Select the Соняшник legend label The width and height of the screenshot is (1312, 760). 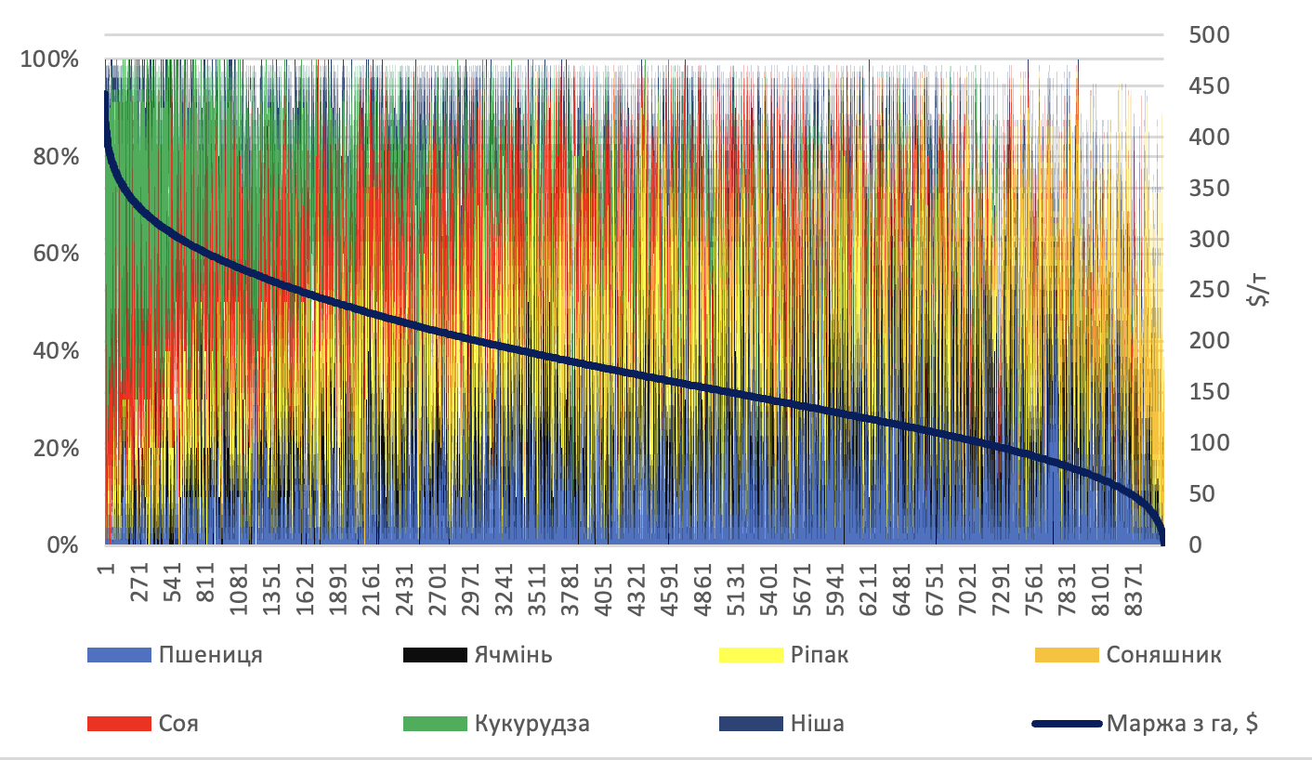pyautogui.click(x=1164, y=655)
